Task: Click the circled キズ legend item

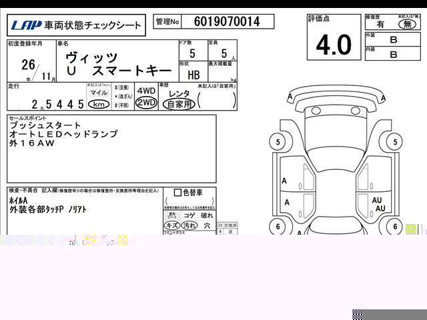Action: pyautogui.click(x=171, y=226)
